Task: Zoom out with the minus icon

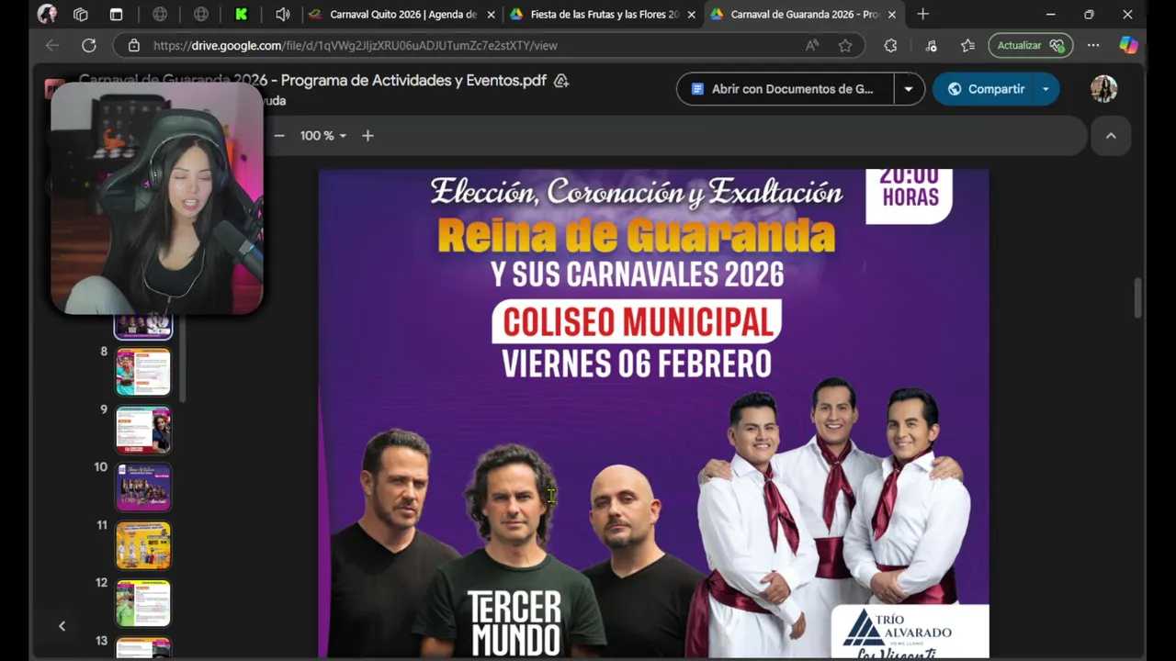Action: coord(279,136)
